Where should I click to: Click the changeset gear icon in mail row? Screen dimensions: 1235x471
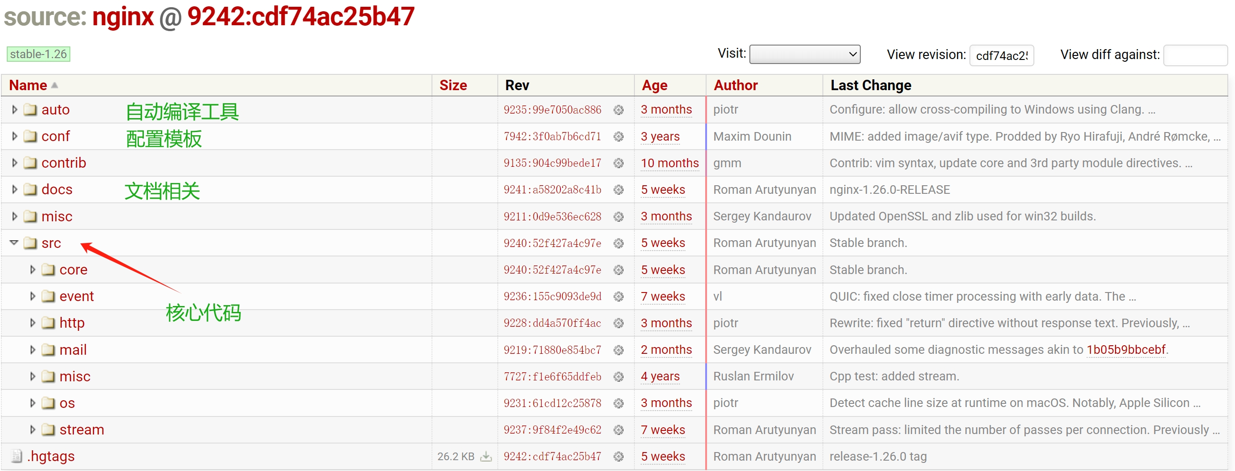(x=619, y=350)
